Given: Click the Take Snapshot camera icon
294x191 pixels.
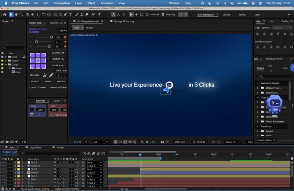Looking at the screenshot, I should tap(163, 142).
